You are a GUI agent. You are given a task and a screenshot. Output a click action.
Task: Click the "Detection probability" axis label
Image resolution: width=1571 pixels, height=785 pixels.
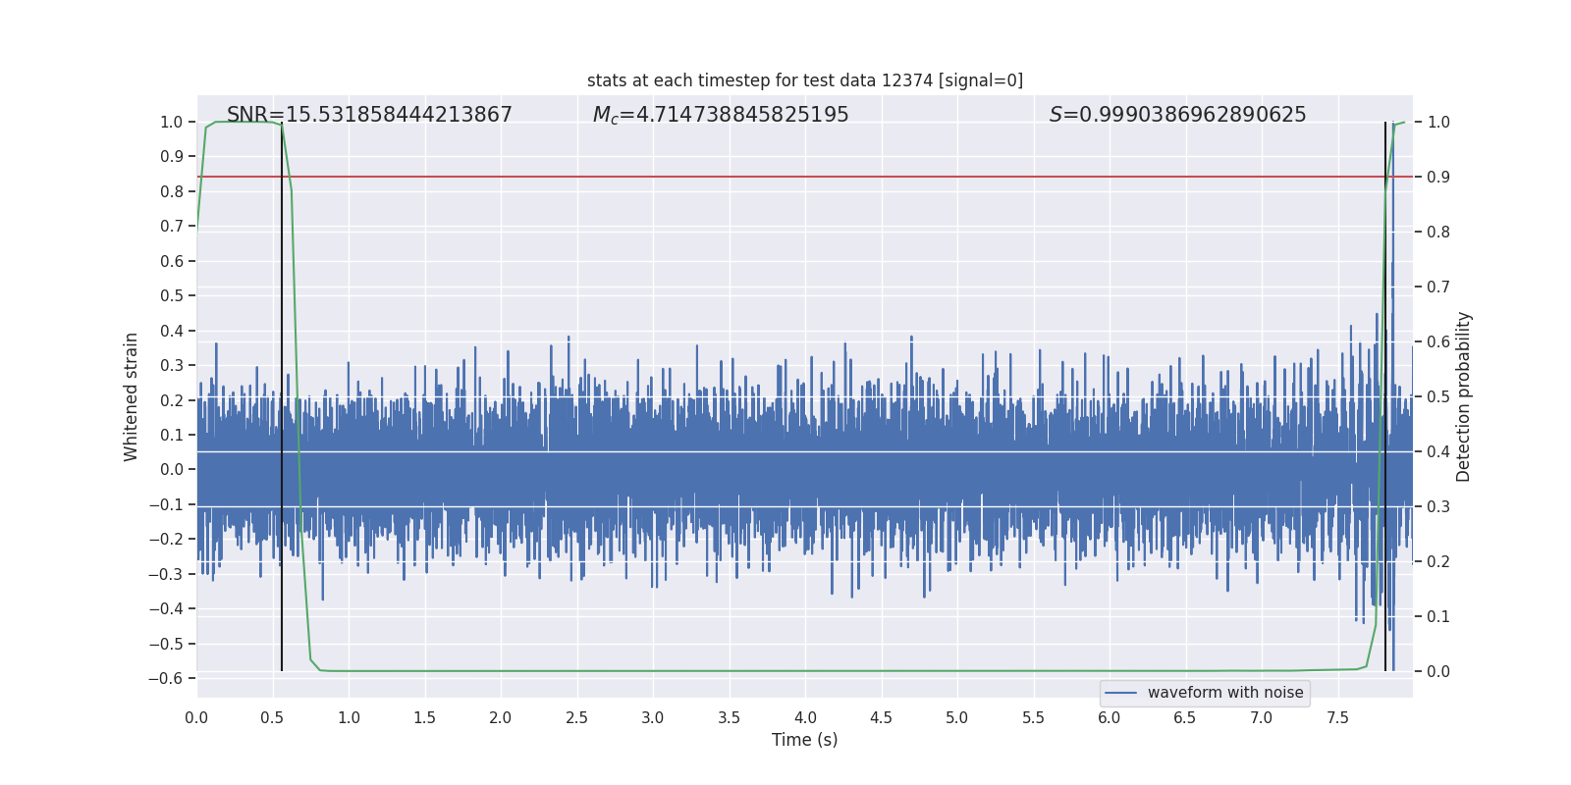pos(1464,396)
